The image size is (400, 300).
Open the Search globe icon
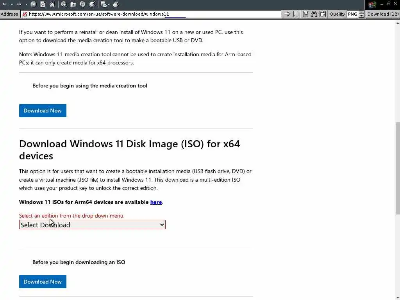(64, 4)
